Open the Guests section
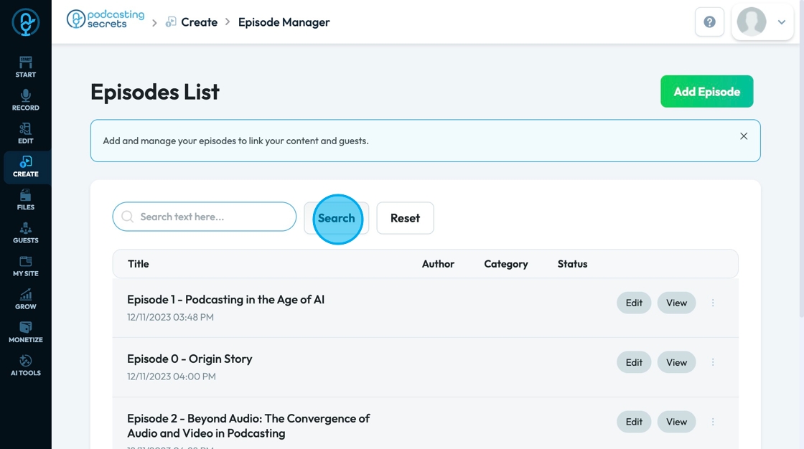The height and width of the screenshot is (449, 804). click(25, 232)
